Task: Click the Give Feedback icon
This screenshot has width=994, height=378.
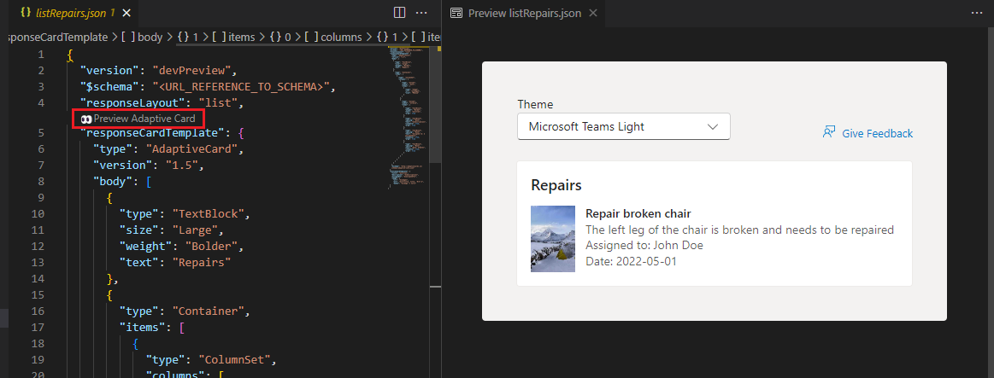Action: (x=828, y=132)
